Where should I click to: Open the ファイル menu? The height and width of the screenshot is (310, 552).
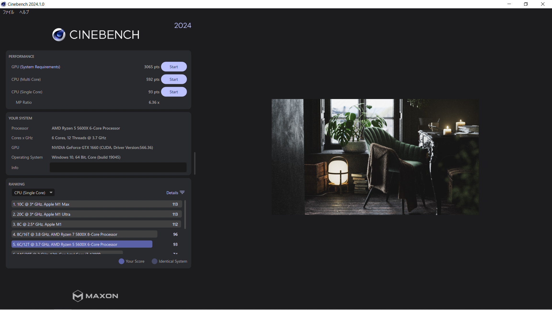(8, 12)
